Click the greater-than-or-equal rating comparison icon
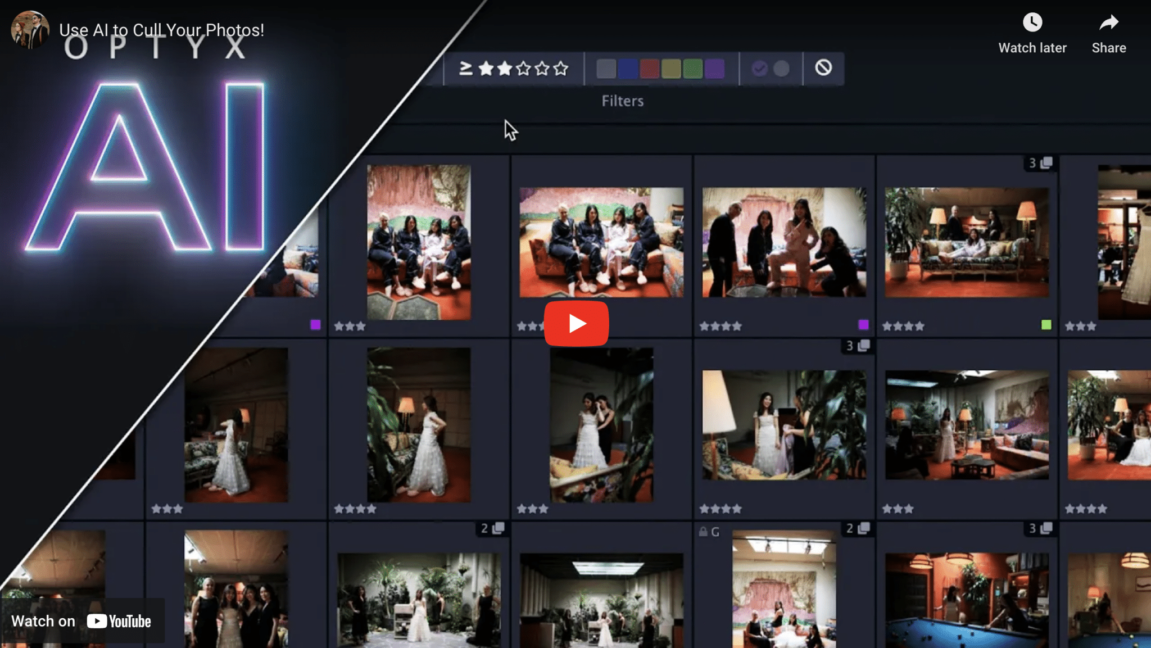The height and width of the screenshot is (648, 1151). [465, 69]
